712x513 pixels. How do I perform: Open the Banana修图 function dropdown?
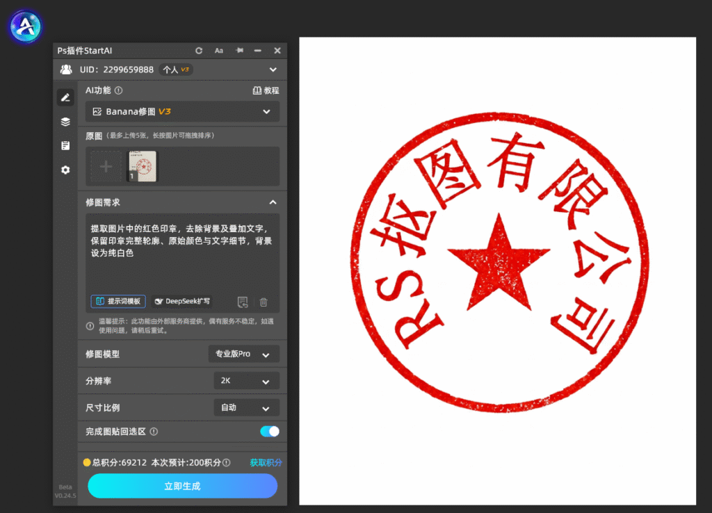click(182, 112)
